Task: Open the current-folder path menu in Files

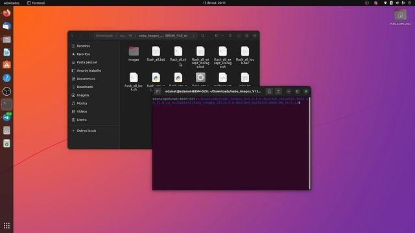Action: (x=194, y=36)
